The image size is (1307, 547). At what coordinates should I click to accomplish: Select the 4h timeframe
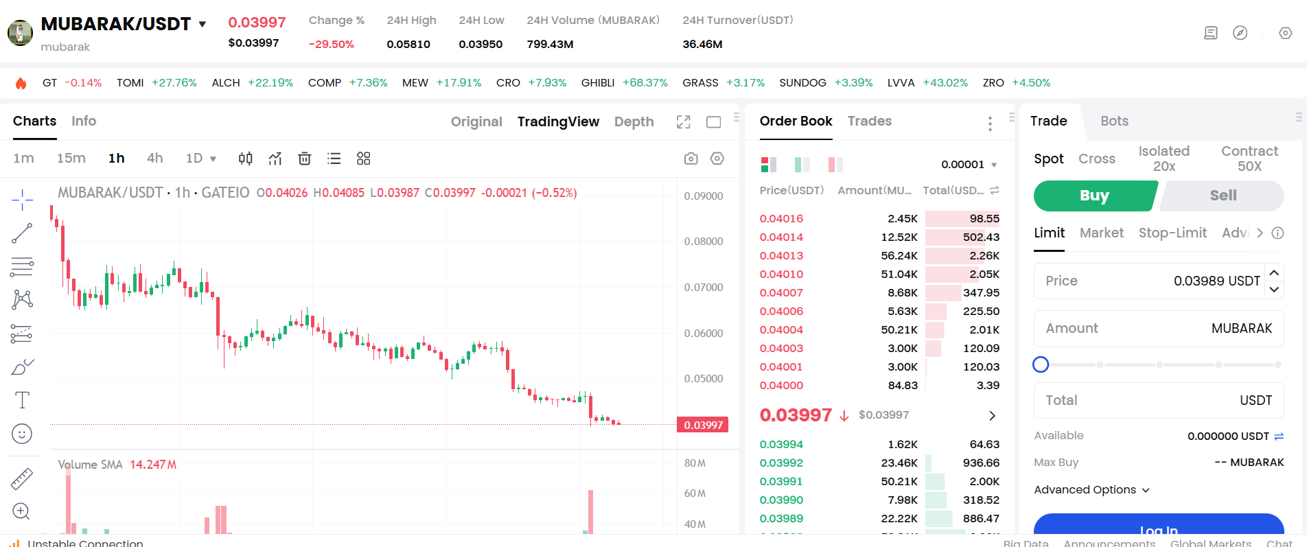tap(154, 159)
